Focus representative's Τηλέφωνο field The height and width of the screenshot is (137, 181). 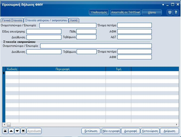click(87, 52)
